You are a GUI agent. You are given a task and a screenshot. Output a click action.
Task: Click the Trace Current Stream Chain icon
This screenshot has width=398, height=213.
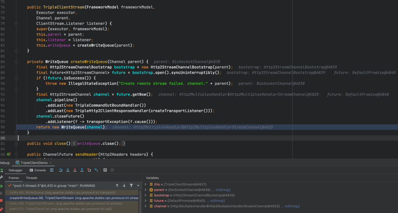[x=112, y=170]
